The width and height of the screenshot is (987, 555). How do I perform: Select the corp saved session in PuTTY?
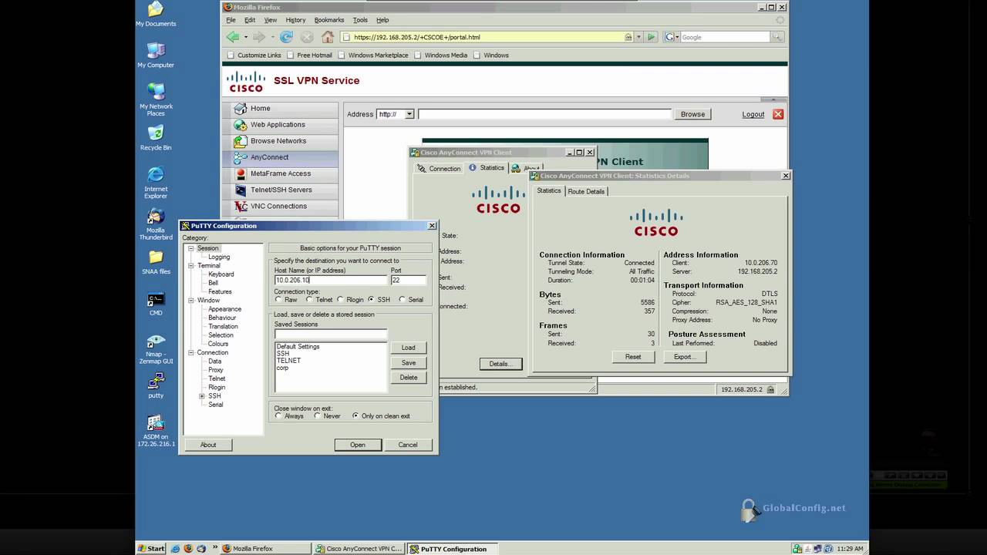pos(282,368)
